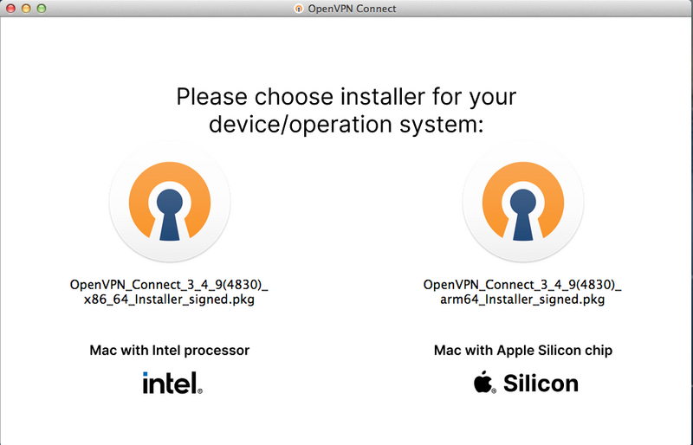Close the OpenVPN Connect window
The height and width of the screenshot is (445, 693).
coord(10,9)
